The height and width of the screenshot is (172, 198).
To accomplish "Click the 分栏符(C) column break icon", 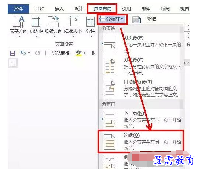I will (x=110, y=66).
